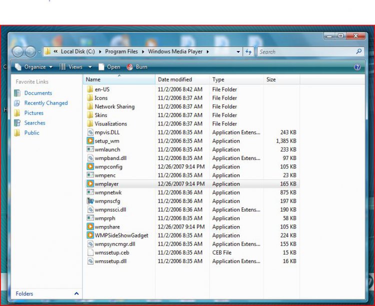Select the wmpnetwk file name
This screenshot has height=306, width=375.
click(108, 192)
